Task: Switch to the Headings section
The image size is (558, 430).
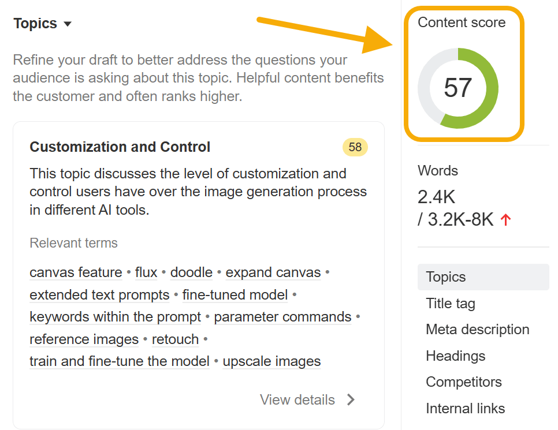Action: coord(455,356)
